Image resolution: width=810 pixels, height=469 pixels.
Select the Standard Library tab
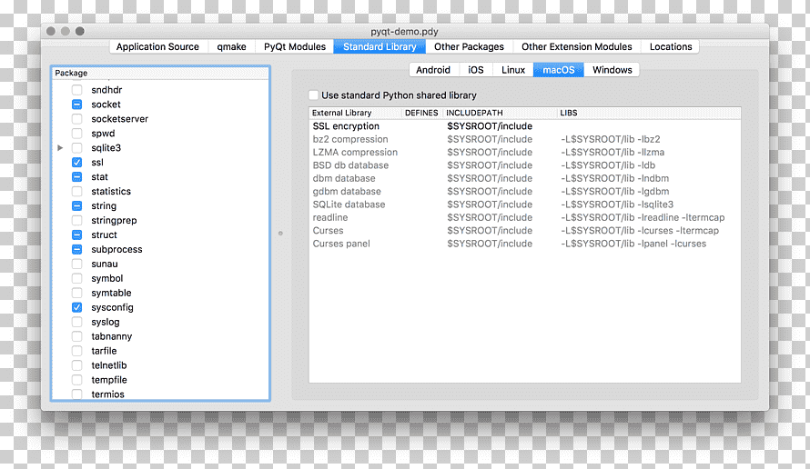point(380,46)
